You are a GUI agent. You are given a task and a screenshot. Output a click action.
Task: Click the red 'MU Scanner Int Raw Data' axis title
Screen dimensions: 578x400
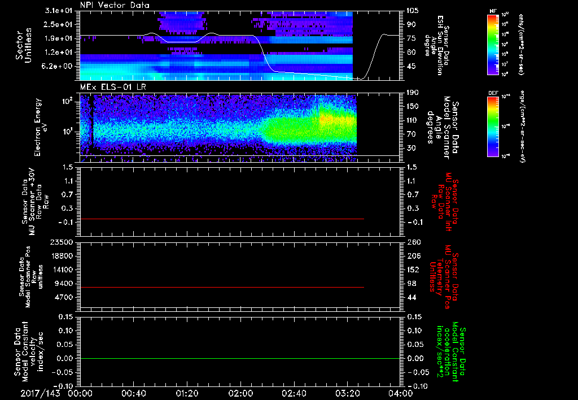click(445, 202)
